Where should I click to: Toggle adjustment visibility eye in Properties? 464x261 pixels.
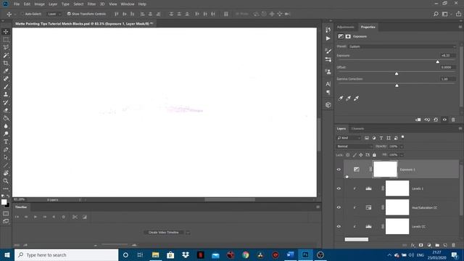444,120
